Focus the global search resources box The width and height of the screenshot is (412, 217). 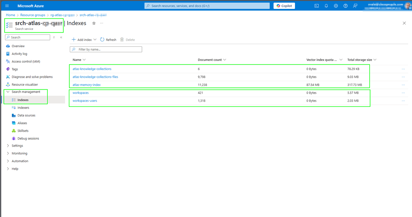click(207, 6)
